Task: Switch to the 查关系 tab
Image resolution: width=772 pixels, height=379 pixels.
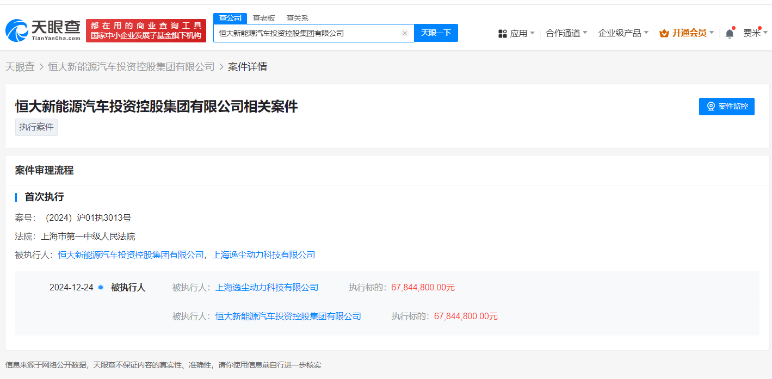Action: point(298,18)
